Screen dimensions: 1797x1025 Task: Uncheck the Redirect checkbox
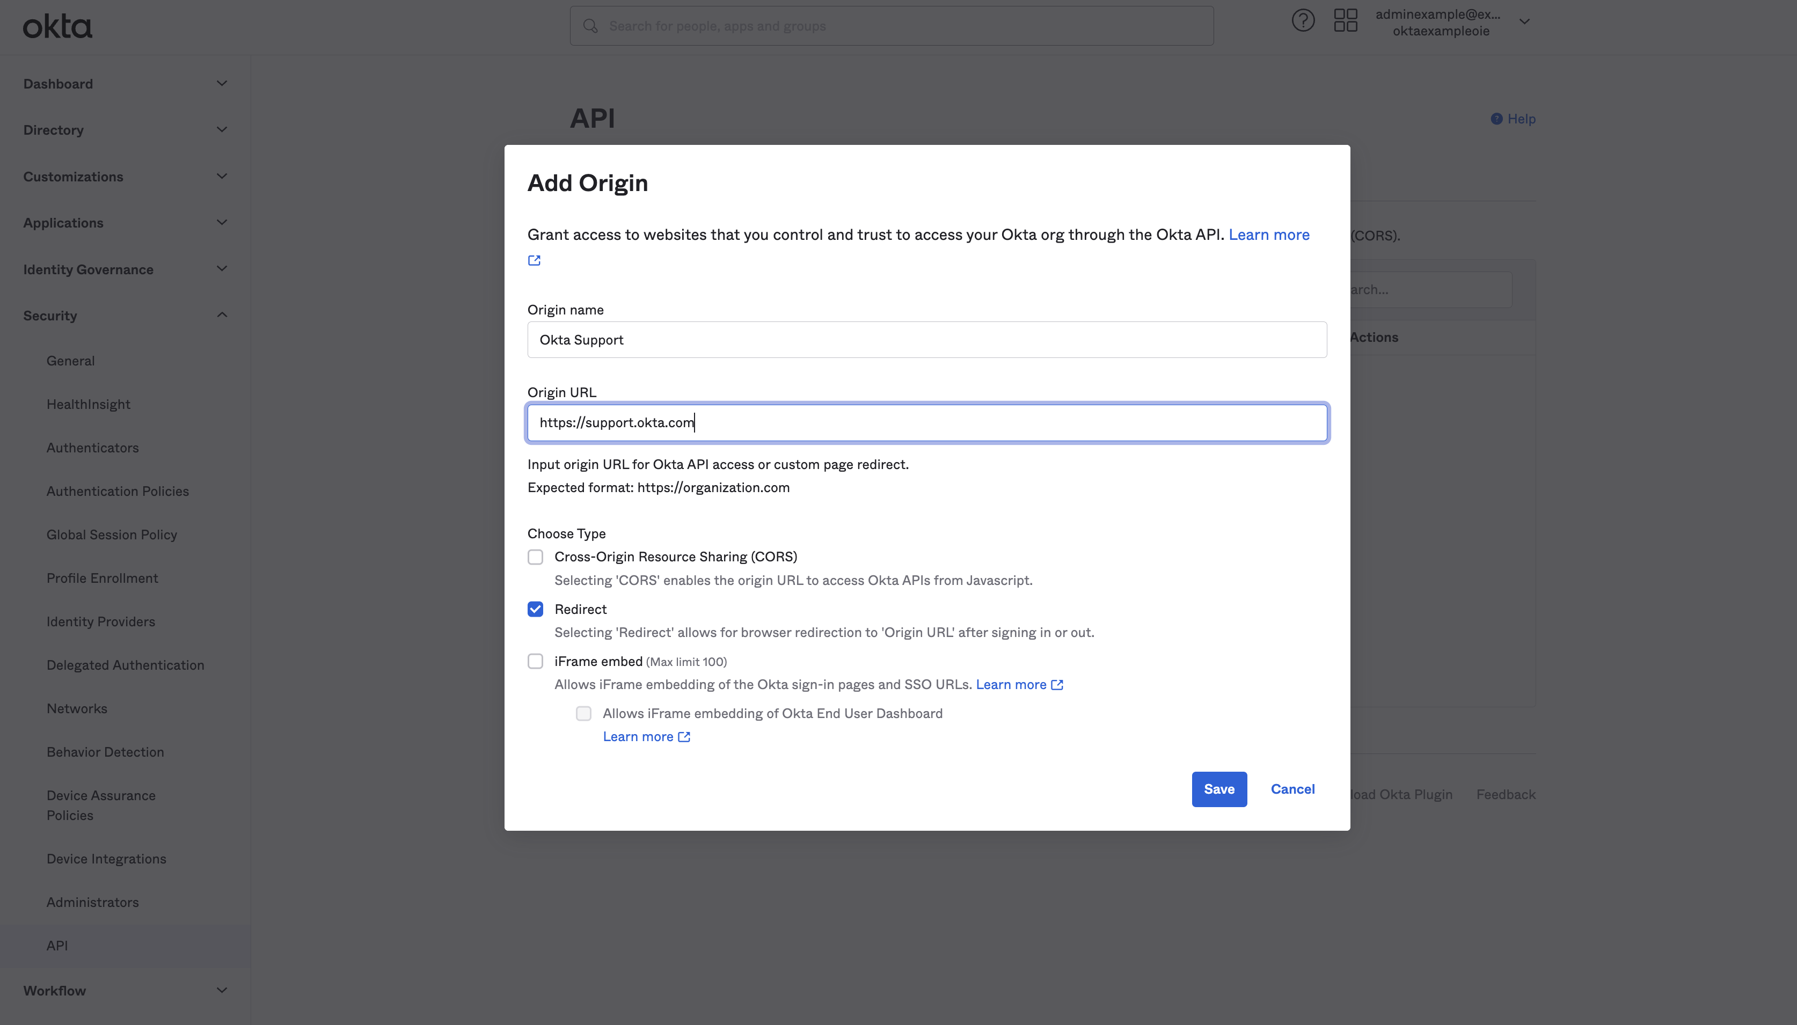(535, 608)
